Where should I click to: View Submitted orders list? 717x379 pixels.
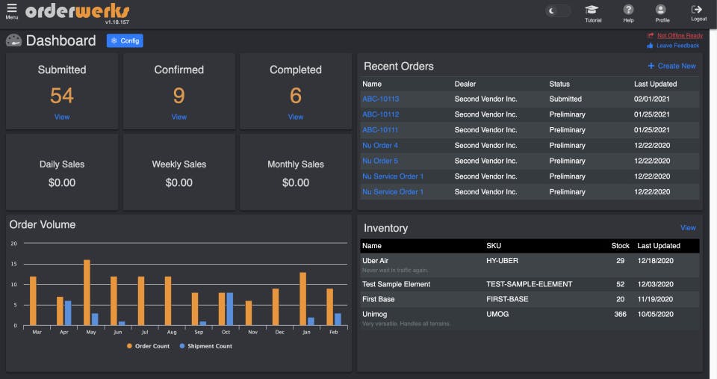coord(62,117)
